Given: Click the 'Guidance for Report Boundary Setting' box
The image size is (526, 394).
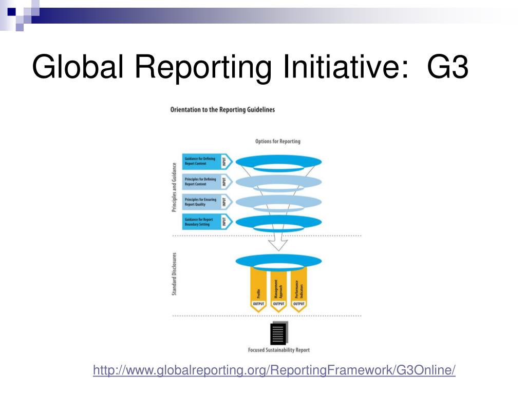Looking at the screenshot, I should tap(201, 222).
